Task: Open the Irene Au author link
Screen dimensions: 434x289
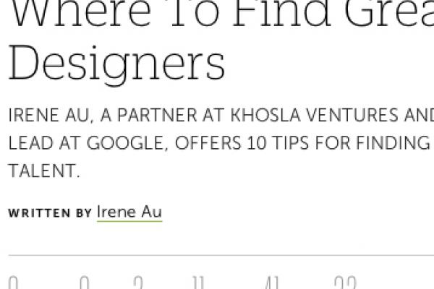Action: point(129,212)
